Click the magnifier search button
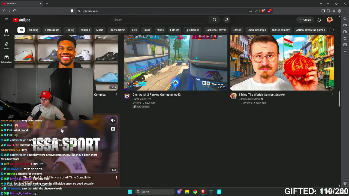Image resolution: width=349 pixels, height=196 pixels. coord(215,20)
